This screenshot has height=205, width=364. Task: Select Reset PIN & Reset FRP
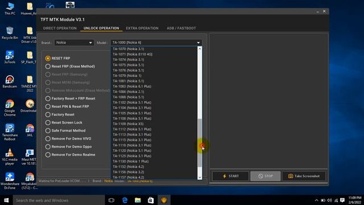pos(67,106)
